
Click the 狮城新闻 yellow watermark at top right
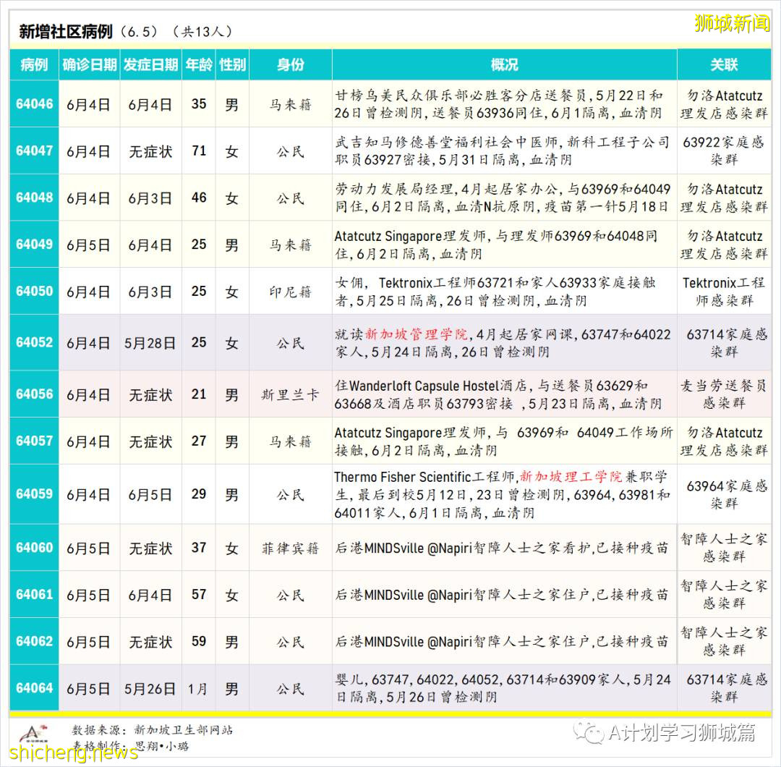point(732,23)
